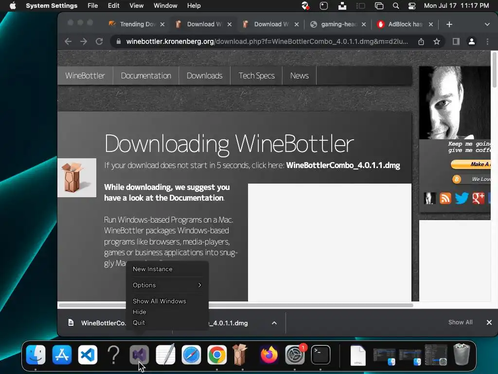
Task: Open Finder from the Dock
Action: (36, 355)
